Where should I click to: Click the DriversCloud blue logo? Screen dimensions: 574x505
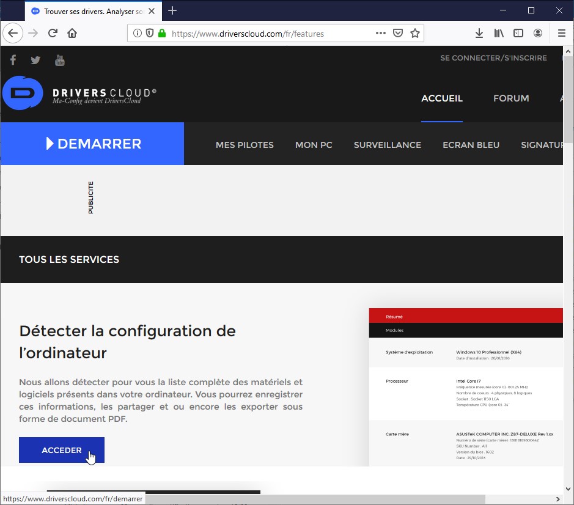[x=23, y=93]
